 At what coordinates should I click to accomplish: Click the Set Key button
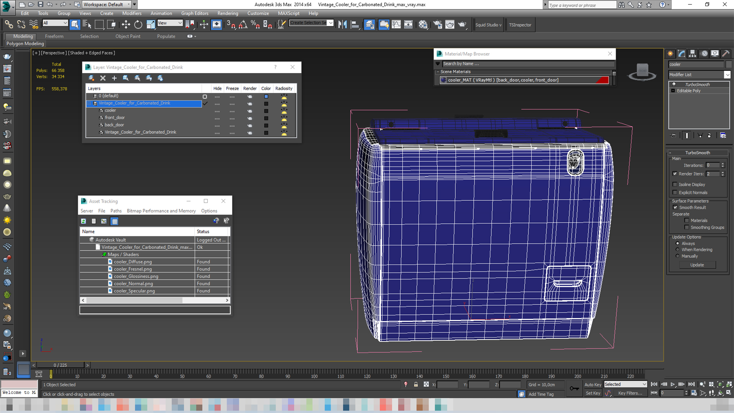point(593,393)
